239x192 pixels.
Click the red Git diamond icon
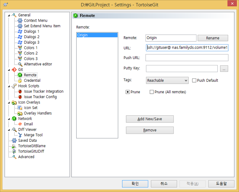14,69
